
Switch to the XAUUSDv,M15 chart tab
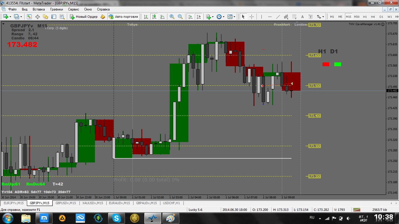(x=93, y=203)
